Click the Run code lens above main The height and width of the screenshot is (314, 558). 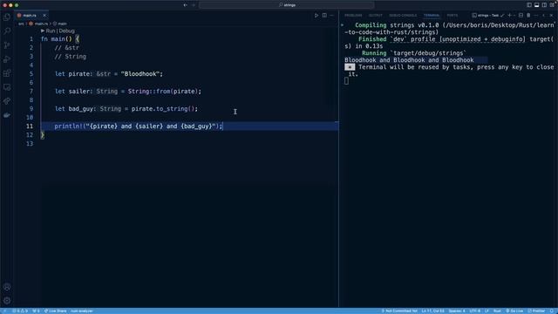coord(51,31)
